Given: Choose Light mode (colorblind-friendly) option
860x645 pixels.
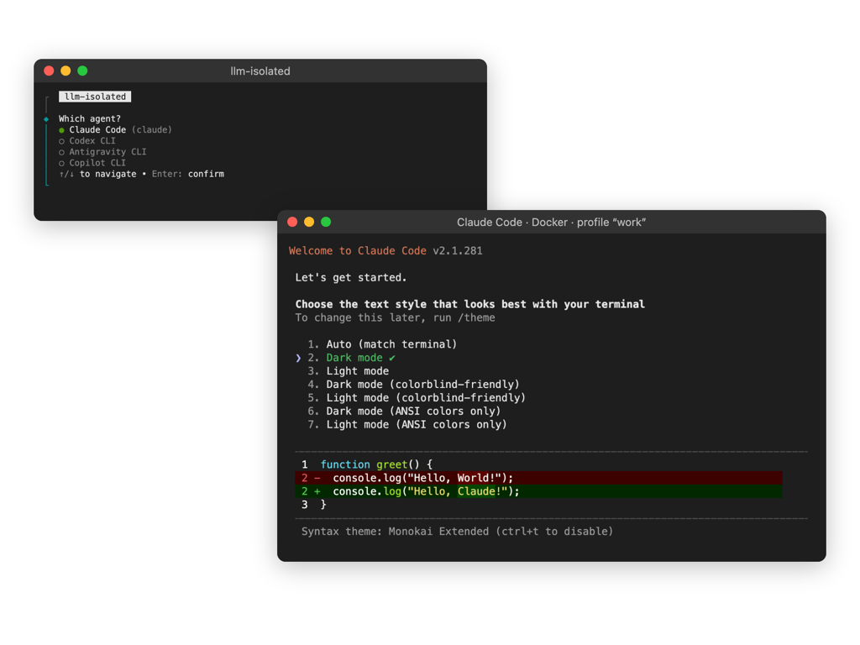Looking at the screenshot, I should [x=417, y=397].
